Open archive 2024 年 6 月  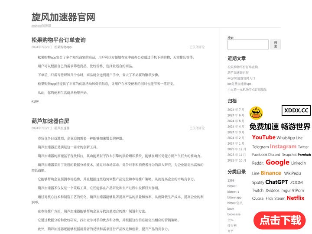[x=236, y=115]
